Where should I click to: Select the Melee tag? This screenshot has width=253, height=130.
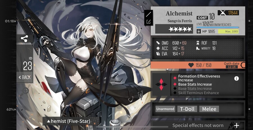point(209,109)
